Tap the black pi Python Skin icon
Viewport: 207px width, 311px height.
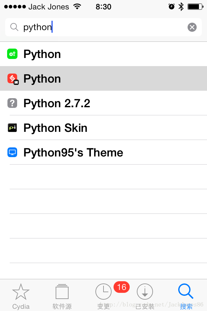point(12,128)
